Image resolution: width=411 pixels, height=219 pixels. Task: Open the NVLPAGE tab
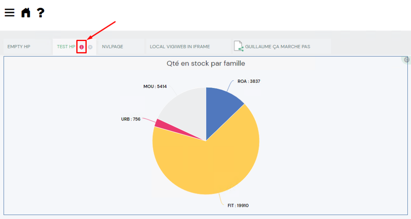pos(112,47)
